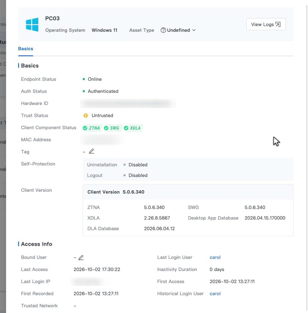308x313 pixels.
Task: Click the blurred Hardware ID value
Action: (x=128, y=103)
